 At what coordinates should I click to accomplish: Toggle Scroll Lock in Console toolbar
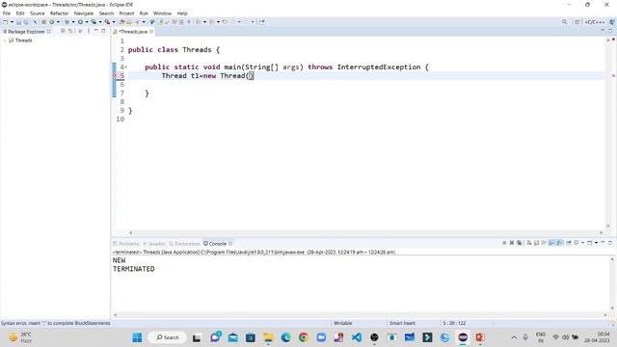pyautogui.click(x=536, y=243)
